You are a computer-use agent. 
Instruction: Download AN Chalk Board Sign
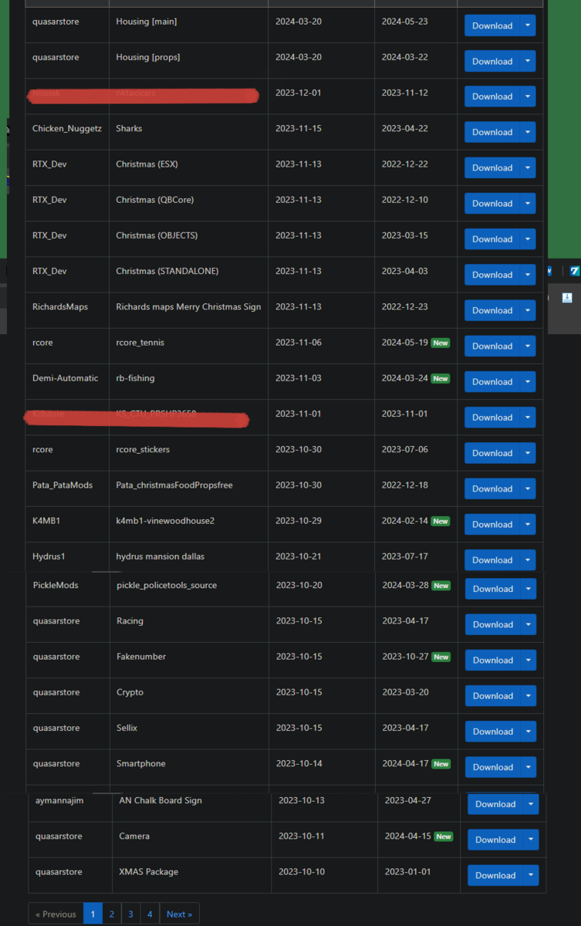[495, 804]
